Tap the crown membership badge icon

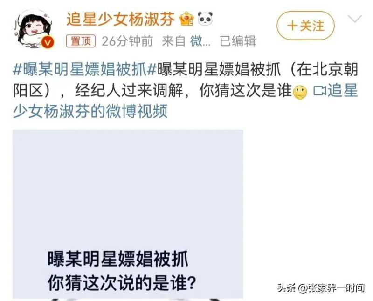(187, 19)
